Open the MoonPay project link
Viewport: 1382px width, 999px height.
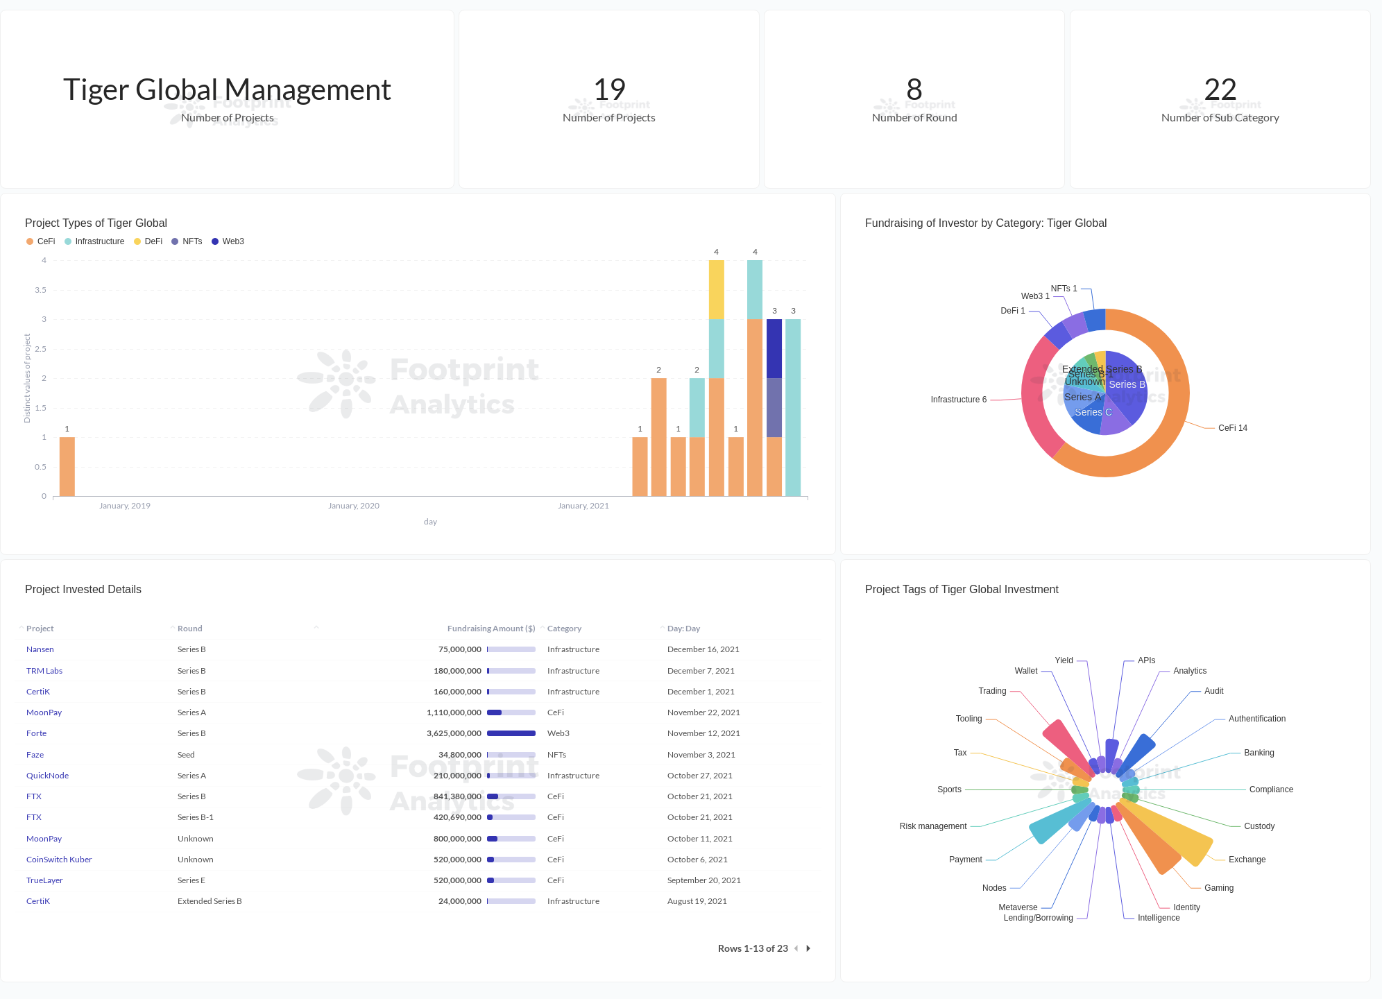point(44,712)
